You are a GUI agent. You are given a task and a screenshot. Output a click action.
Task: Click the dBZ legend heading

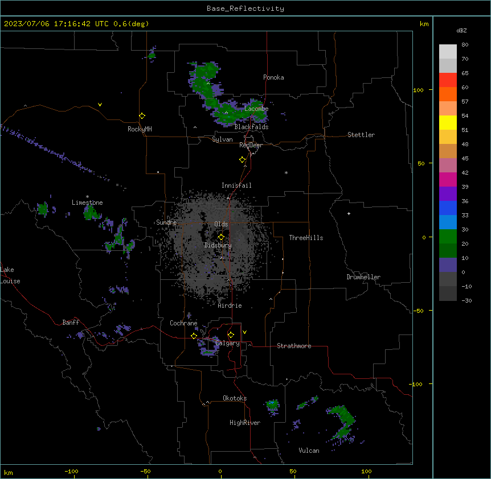[461, 30]
